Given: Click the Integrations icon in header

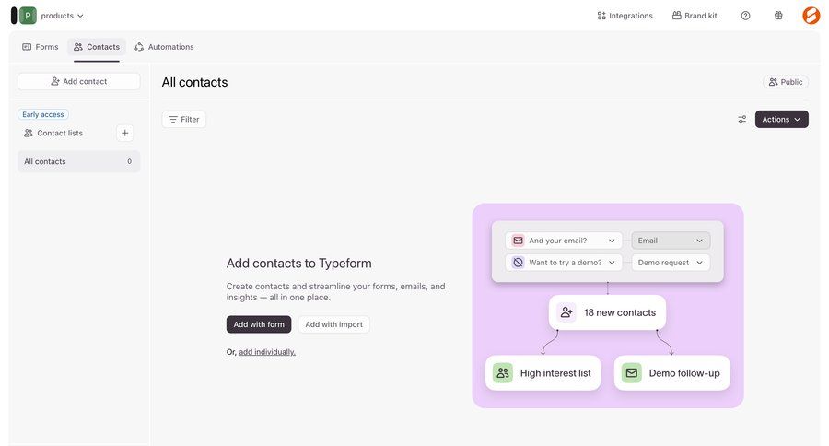Looking at the screenshot, I should pyautogui.click(x=601, y=16).
